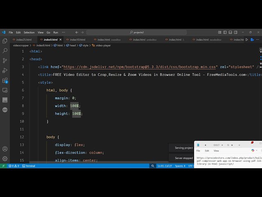Open the remote window indicator in the status bar

(x=3, y=166)
